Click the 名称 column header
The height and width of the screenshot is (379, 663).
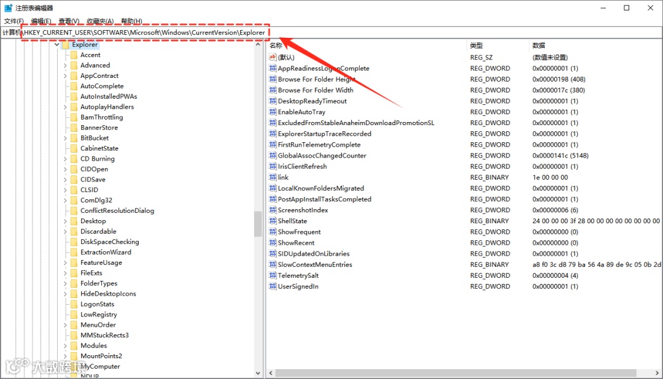pos(366,45)
